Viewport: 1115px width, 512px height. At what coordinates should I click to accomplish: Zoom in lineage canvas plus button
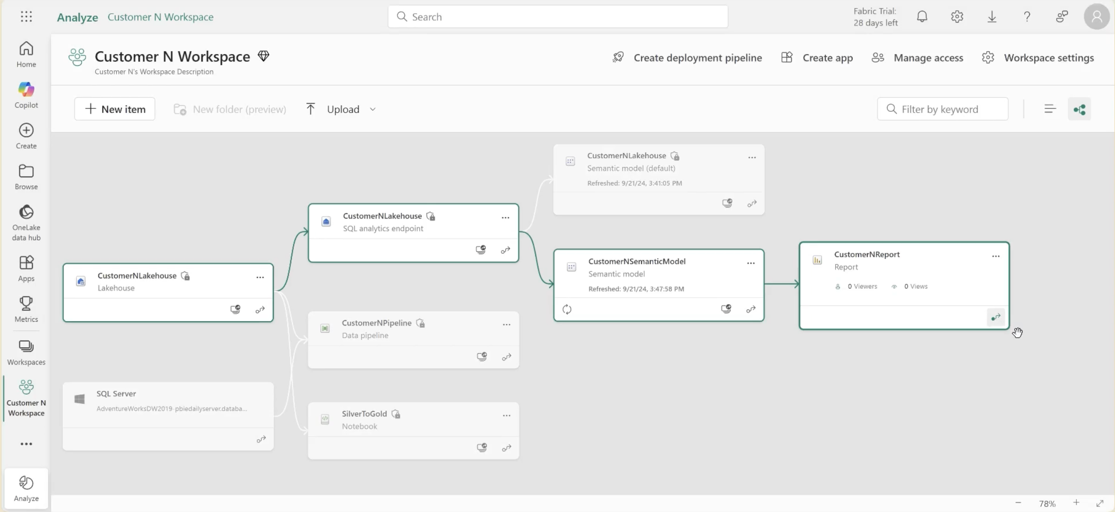click(x=1076, y=503)
